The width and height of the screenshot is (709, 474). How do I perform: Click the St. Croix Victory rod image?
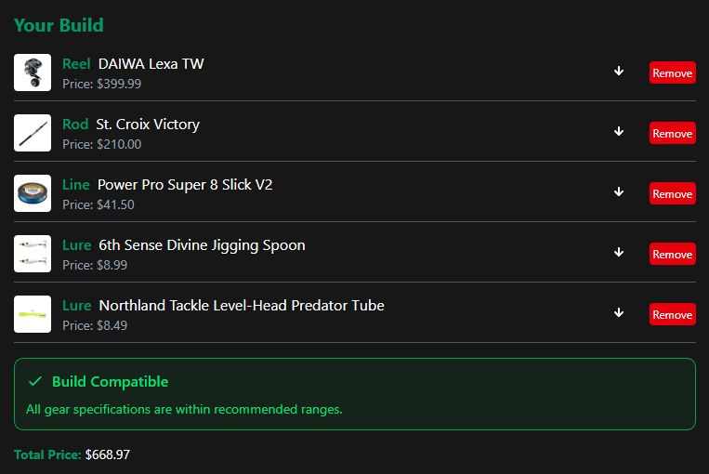[33, 133]
